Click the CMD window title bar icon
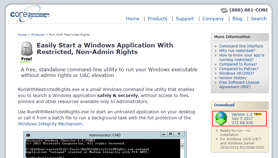The width and height of the screenshot is (278, 158). [28, 135]
